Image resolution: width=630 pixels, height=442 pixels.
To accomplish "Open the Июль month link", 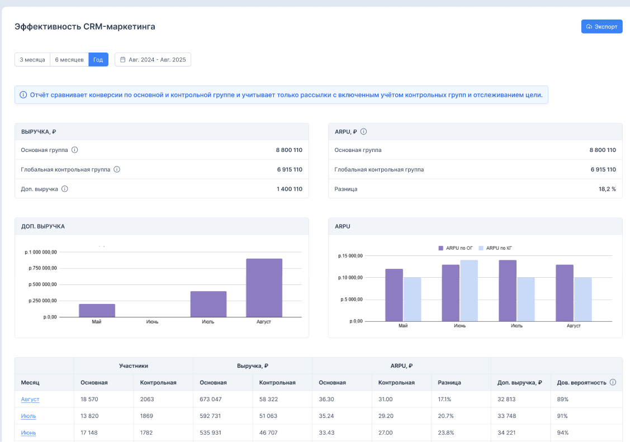I will 29,416.
